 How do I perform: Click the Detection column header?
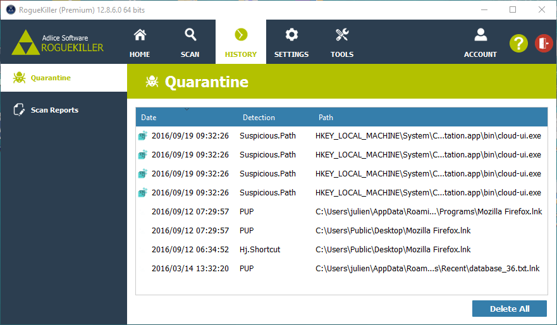(259, 118)
